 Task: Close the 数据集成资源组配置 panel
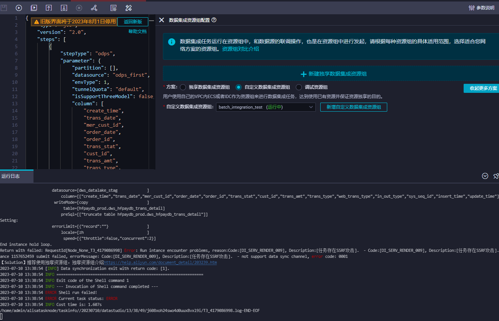161,20
